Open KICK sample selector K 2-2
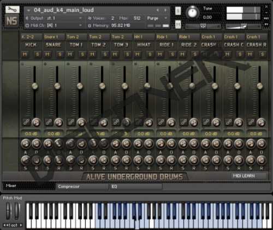Viewport: 273px width, 230px height. click(31, 37)
